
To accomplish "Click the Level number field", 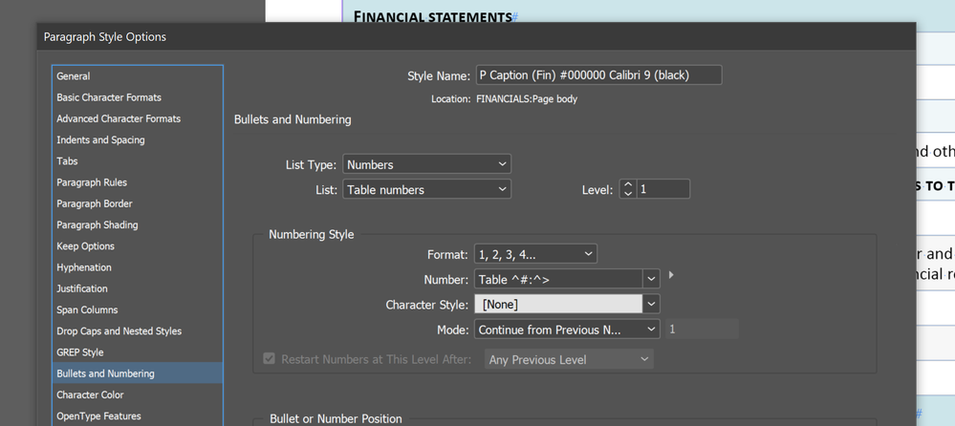I will pos(662,189).
